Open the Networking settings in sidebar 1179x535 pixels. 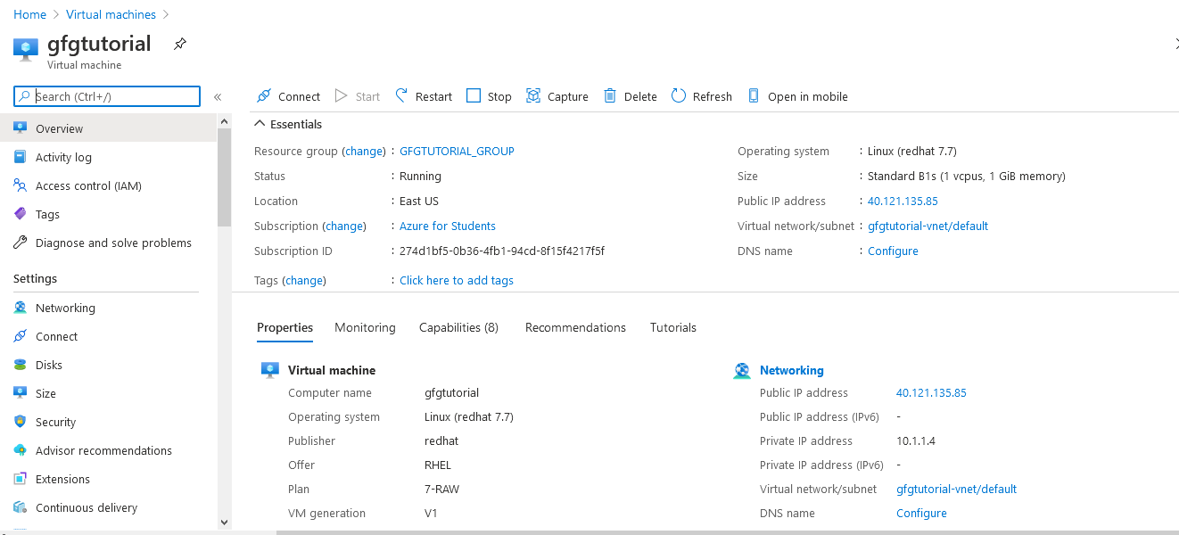pyautogui.click(x=66, y=307)
